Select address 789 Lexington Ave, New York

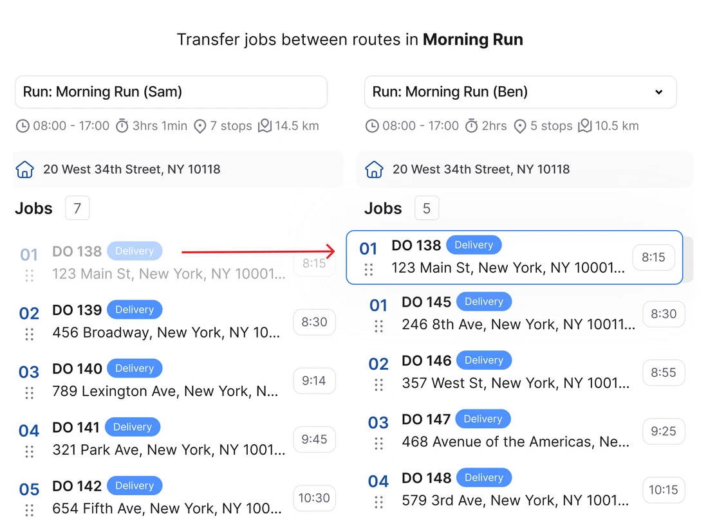165,391
